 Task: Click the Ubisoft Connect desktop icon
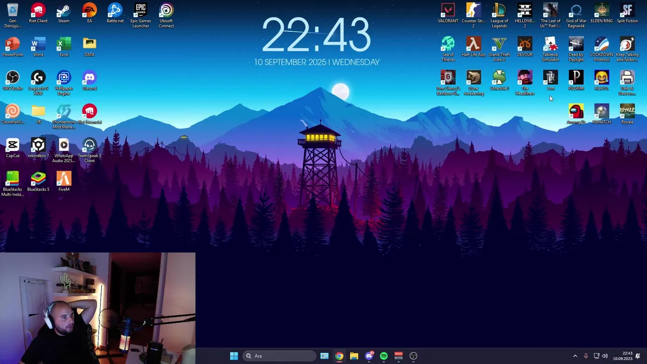[166, 16]
